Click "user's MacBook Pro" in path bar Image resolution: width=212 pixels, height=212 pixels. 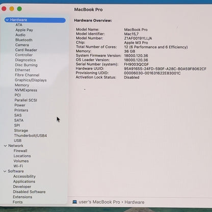point(99,202)
